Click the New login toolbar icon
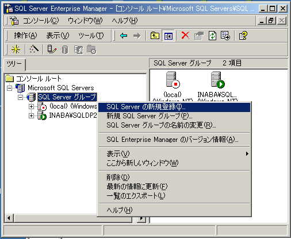Image resolution: width=291 pixels, height=239 pixels. (78, 49)
